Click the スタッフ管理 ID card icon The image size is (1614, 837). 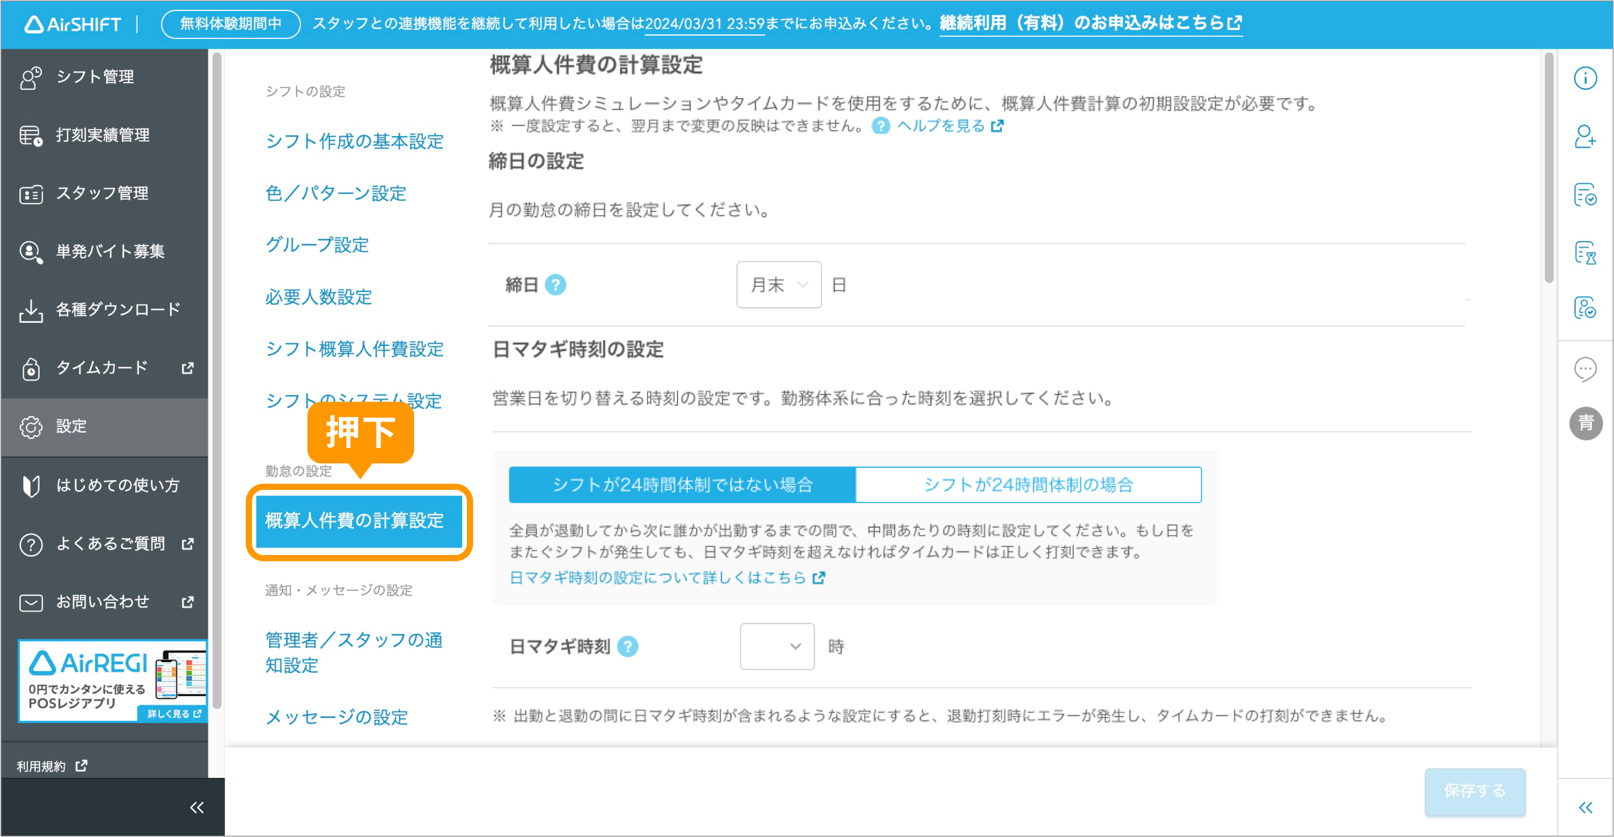31,194
